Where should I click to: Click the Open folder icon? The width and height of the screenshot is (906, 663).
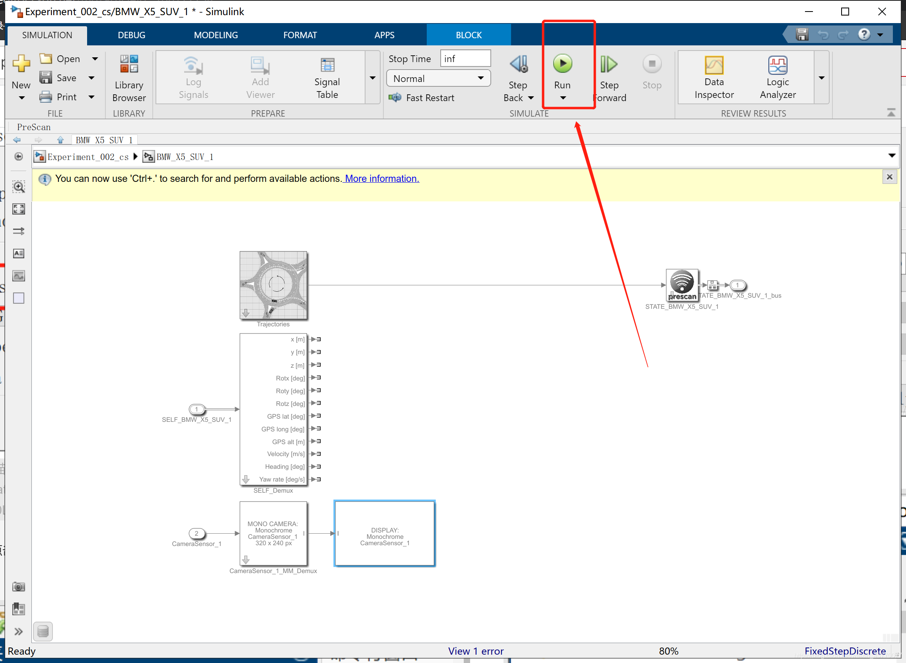coord(46,58)
